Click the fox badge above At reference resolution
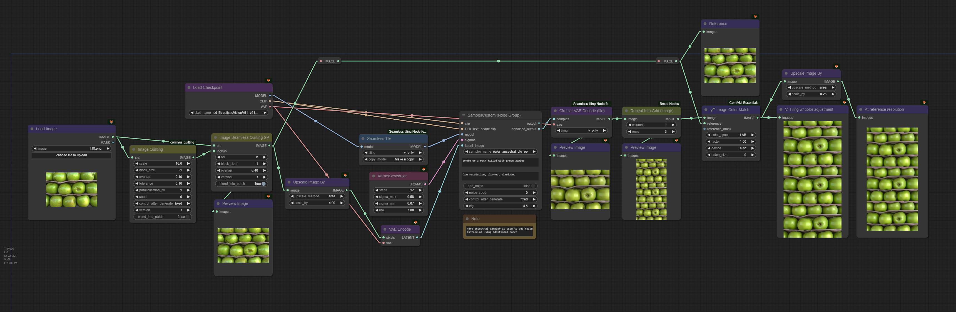The width and height of the screenshot is (956, 312). point(924,102)
